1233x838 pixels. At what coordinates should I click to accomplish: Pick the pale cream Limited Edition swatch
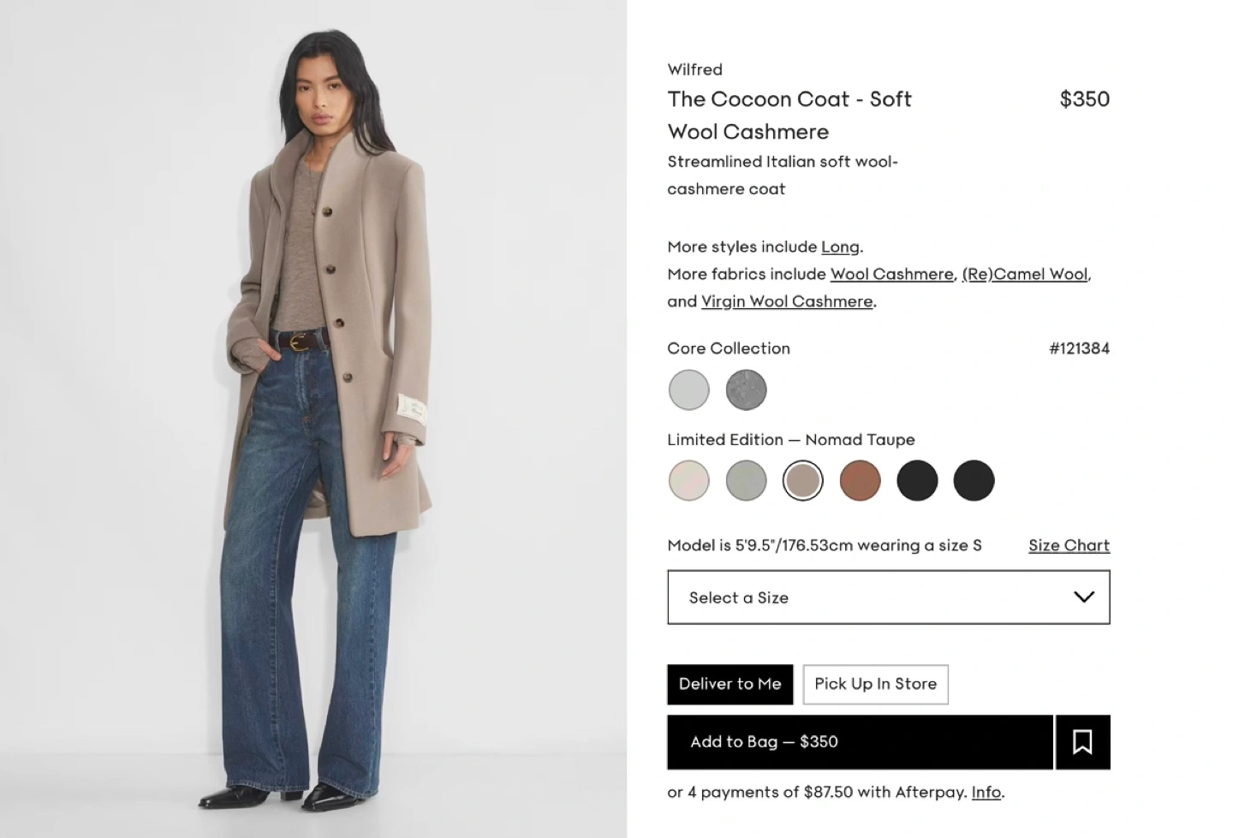pos(689,480)
